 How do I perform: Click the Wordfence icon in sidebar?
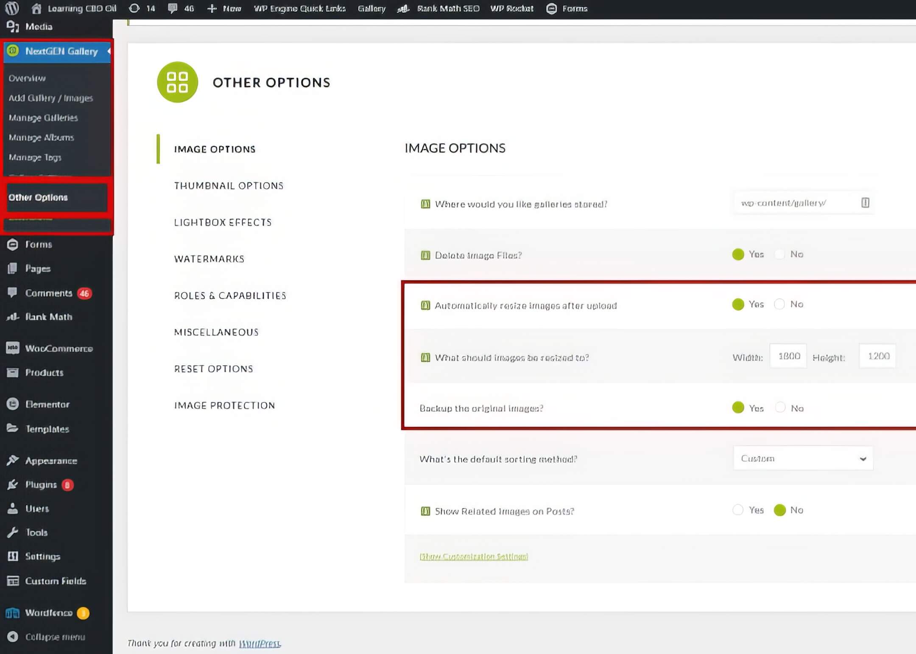[13, 612]
